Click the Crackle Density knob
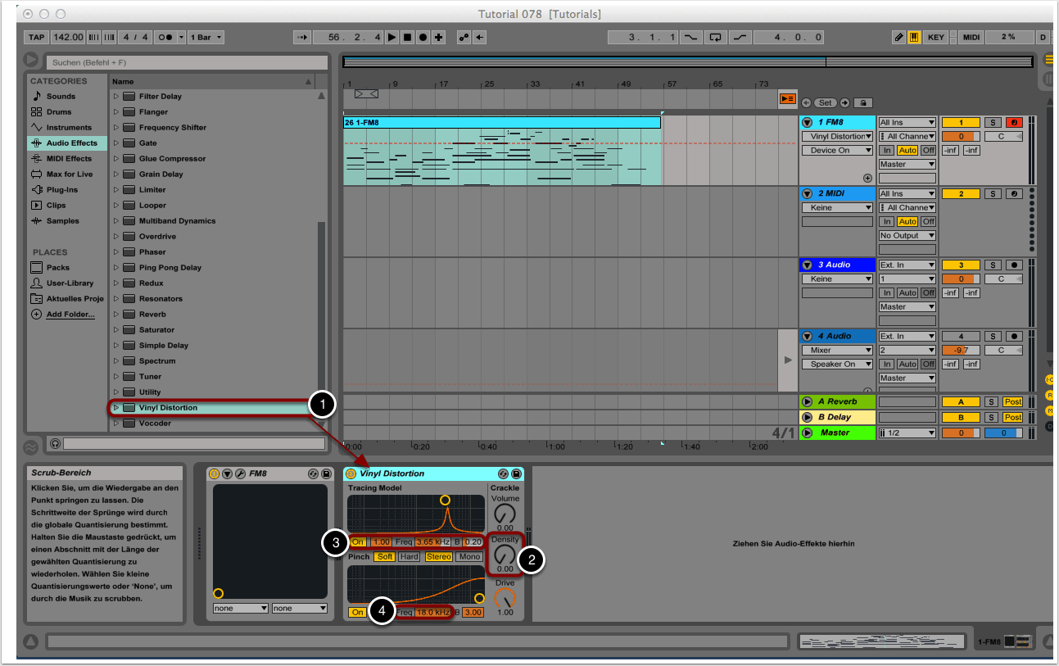The width and height of the screenshot is (1059, 666). coord(505,555)
